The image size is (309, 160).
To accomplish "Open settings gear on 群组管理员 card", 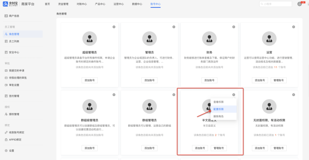I will coord(174,95).
